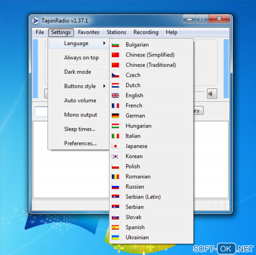Click the Hungarian flag icon
Image resolution: width=256 pixels, height=255 pixels.
115,126
